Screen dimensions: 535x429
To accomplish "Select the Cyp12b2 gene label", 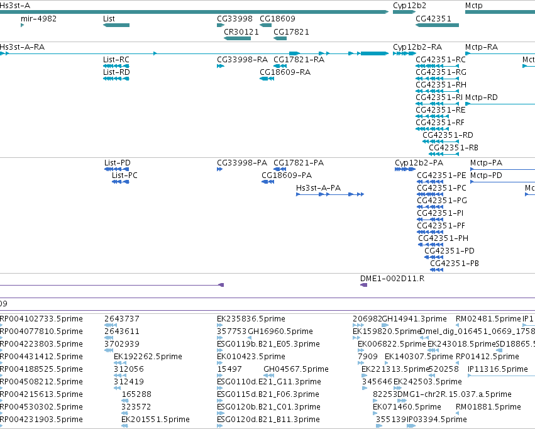I will (x=409, y=6).
